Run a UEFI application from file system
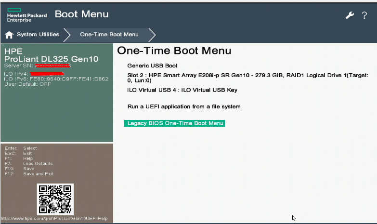 pos(183,106)
